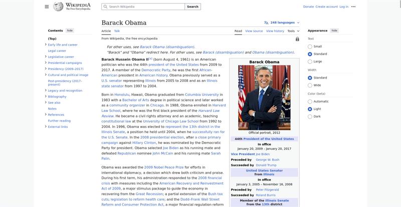
Task: Click footnote [a] after Obama II
Action: (x=150, y=58)
